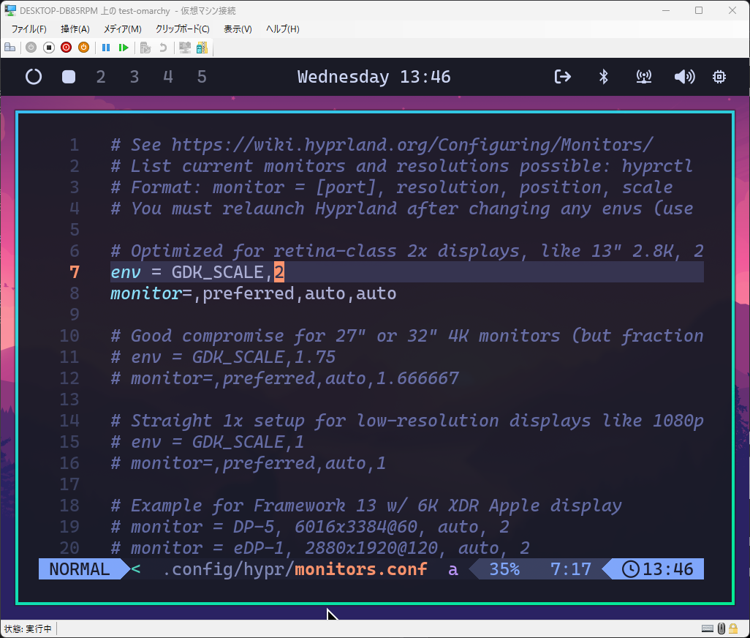Turn off the VM with the black square icon
750x638 pixels.
click(x=49, y=48)
